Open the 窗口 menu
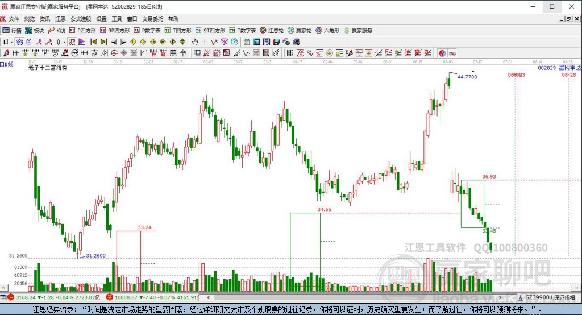This screenshot has width=582, height=315. 132,19
